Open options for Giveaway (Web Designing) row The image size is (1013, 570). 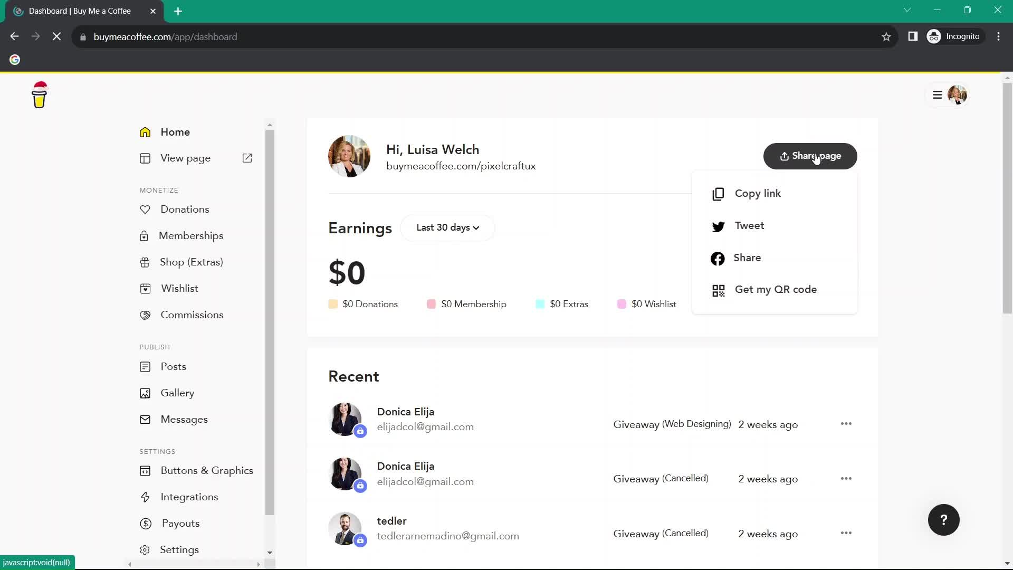tap(846, 424)
